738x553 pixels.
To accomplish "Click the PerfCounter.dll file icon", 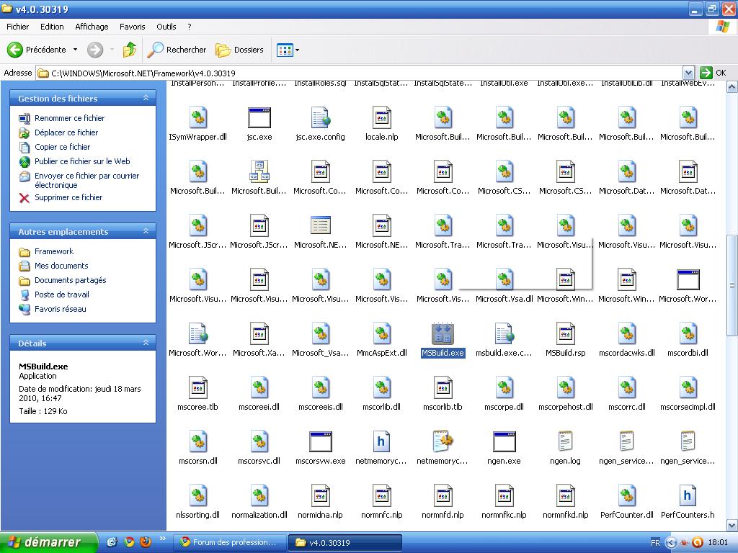I will tap(626, 495).
